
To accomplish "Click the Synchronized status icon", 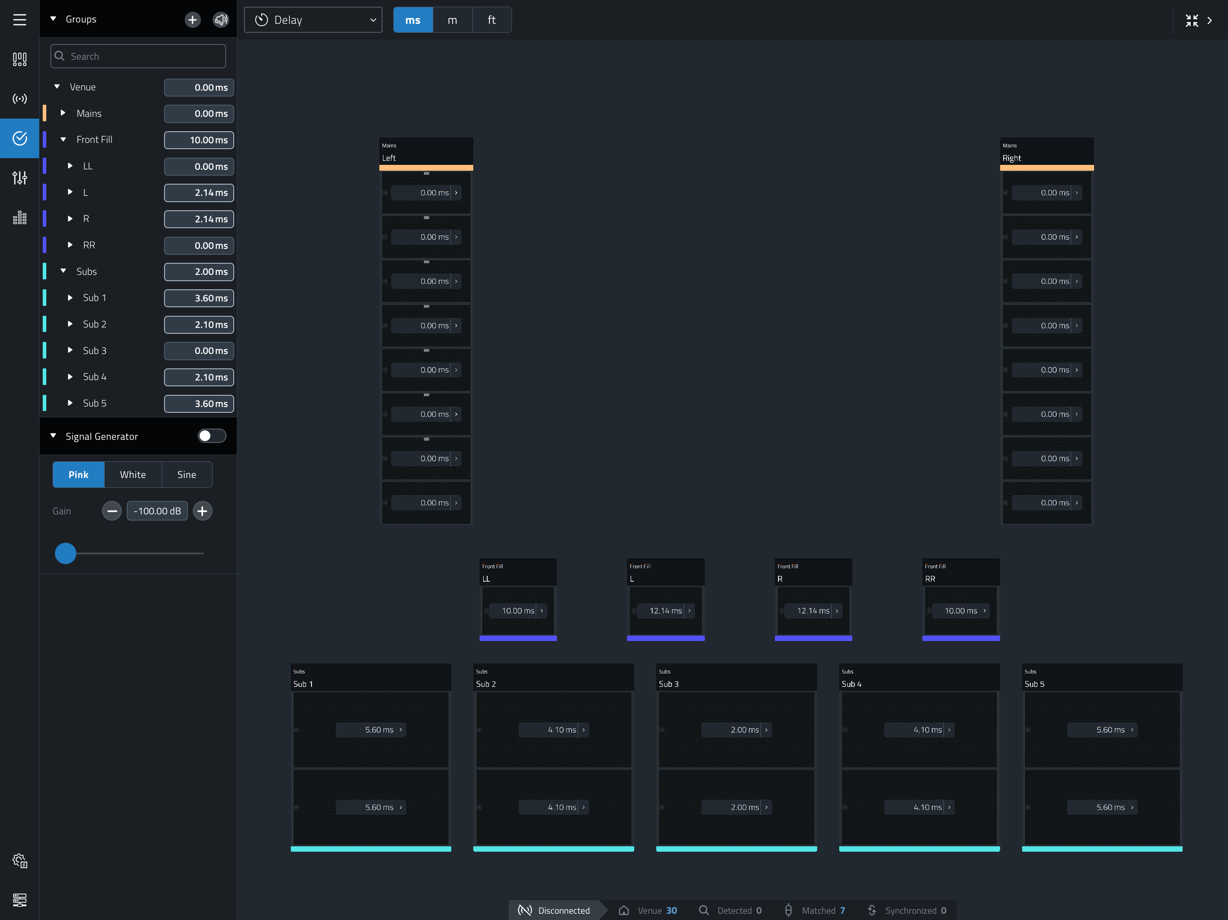I will point(872,910).
